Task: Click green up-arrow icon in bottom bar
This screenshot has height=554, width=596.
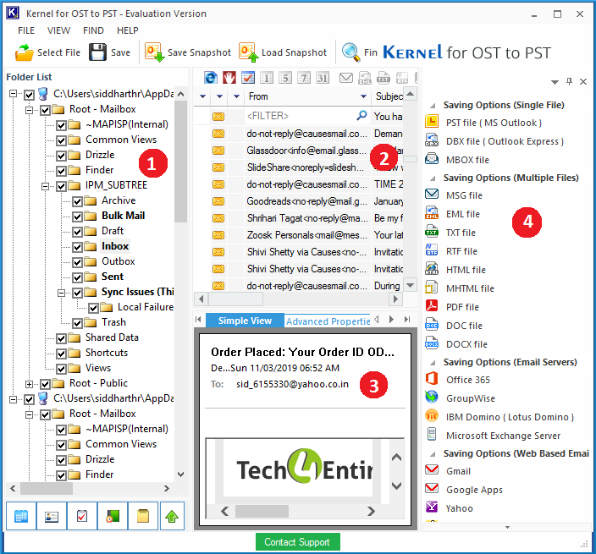Action: [172, 516]
